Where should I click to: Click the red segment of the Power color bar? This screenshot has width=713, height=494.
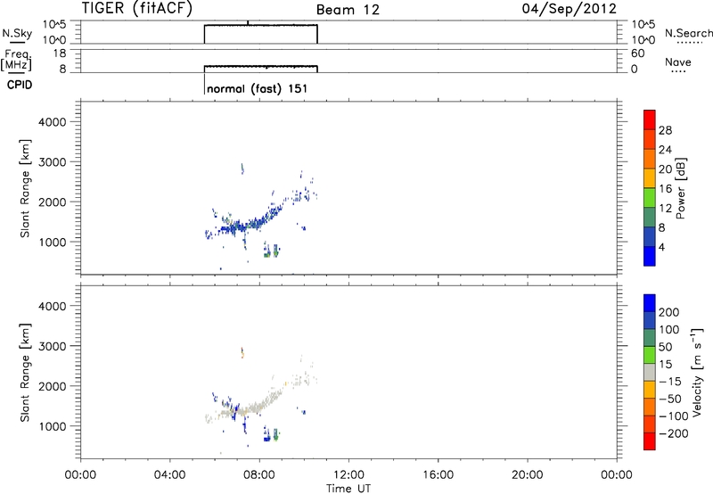[650, 119]
